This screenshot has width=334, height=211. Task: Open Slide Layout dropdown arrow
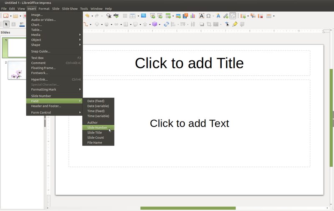pyautogui.click(x=274, y=16)
